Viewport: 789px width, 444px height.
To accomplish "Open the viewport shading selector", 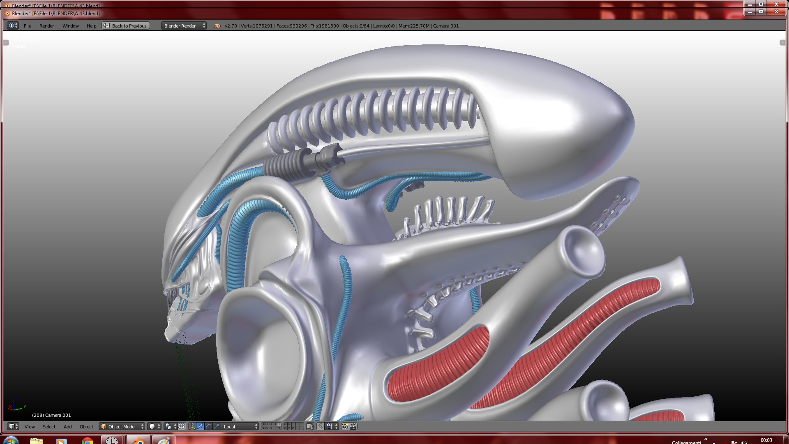I will 154,426.
